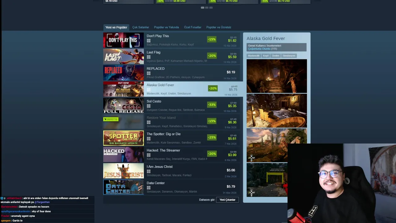Click Windows platform icon under REPLACED
This screenshot has height=223, width=396.
tap(148, 73)
